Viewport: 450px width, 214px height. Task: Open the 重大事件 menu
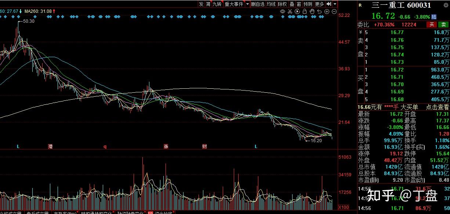[x=234, y=4]
